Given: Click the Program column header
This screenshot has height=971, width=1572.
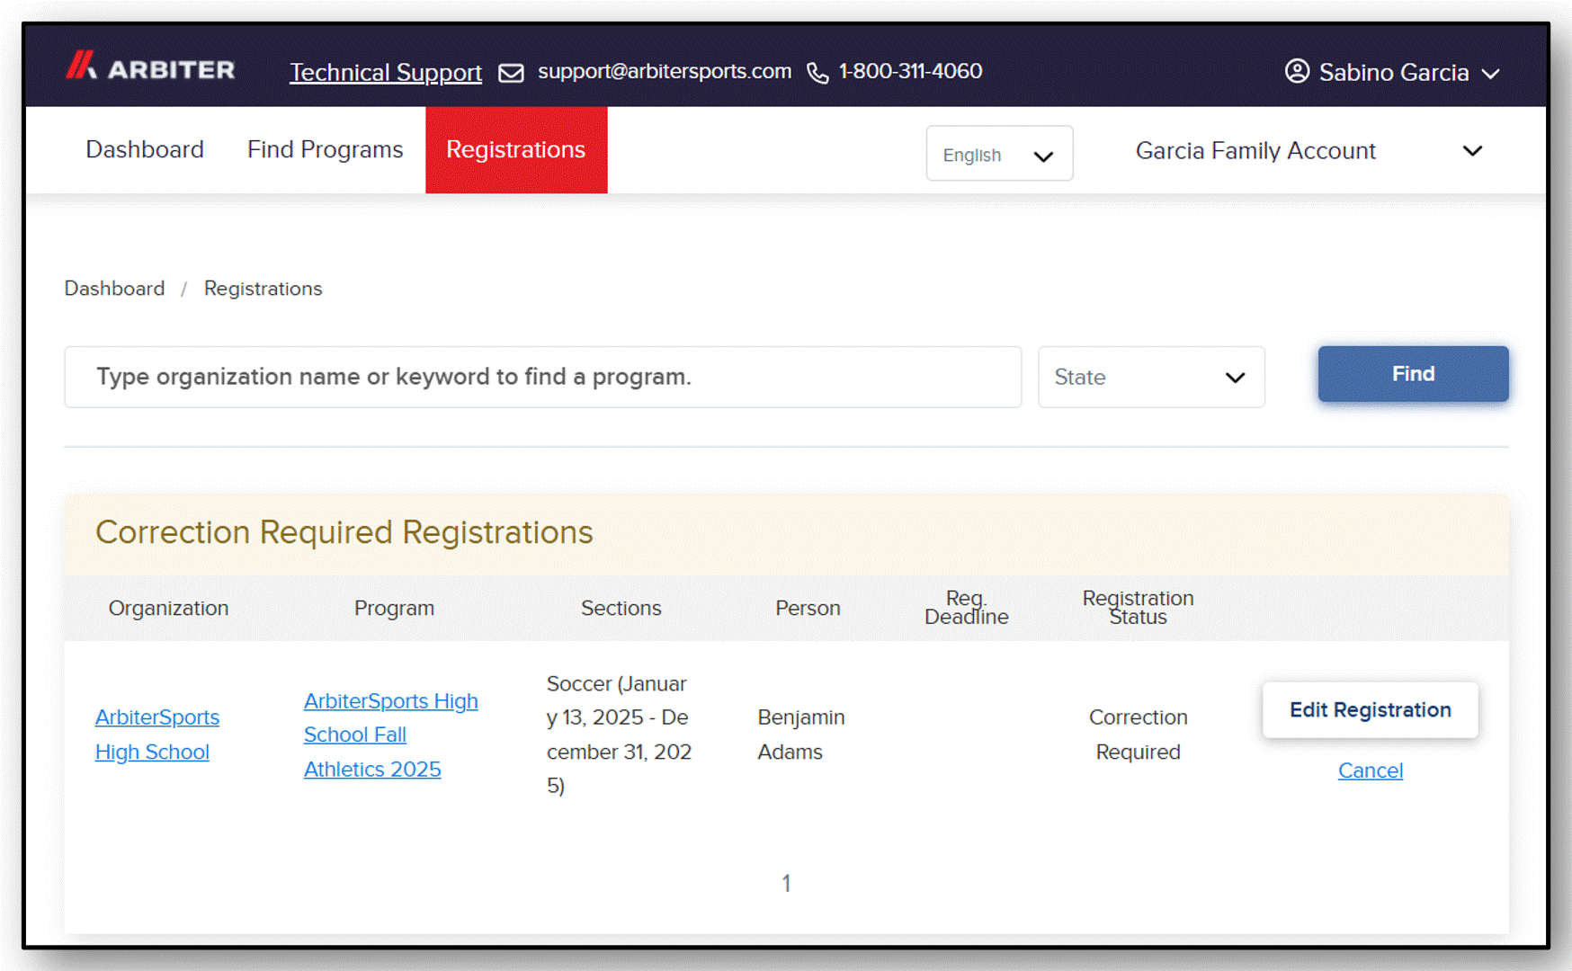Looking at the screenshot, I should [x=394, y=609].
